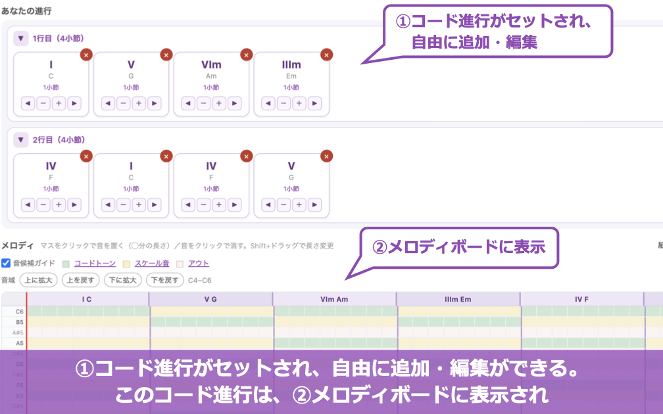Shift the 1行目 V chord card right
663x414 pixels.
point(155,104)
